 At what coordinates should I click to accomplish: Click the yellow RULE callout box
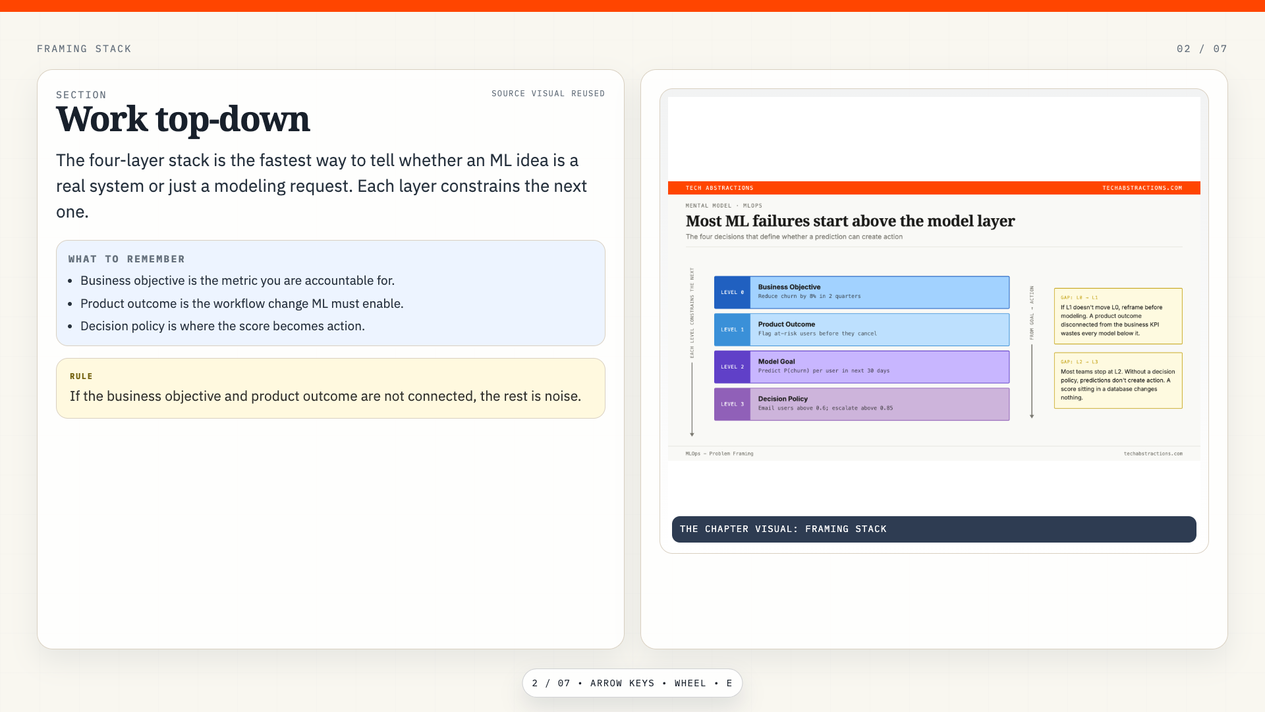[x=331, y=388]
